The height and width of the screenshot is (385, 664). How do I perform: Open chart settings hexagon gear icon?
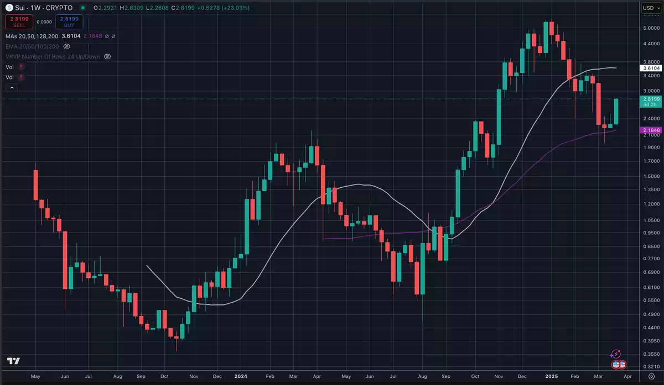(651, 376)
